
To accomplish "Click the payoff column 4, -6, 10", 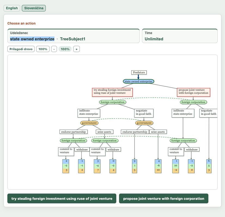I will [x=158, y=166].
